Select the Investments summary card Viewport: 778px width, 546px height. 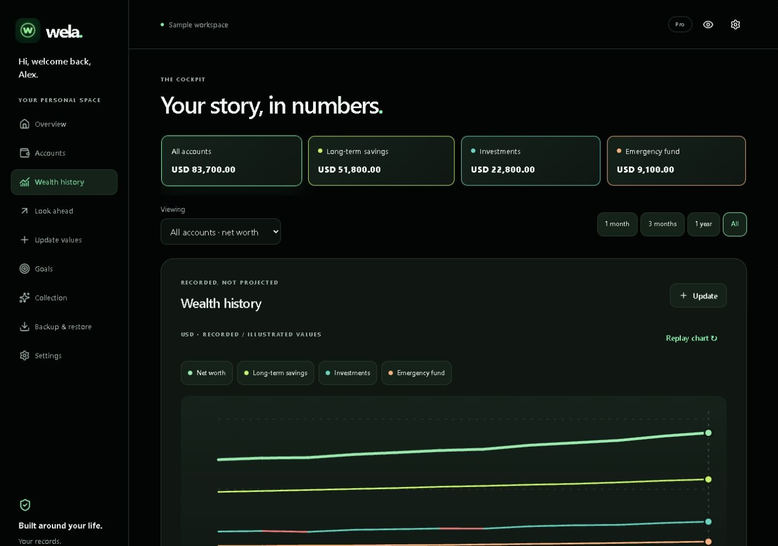[x=531, y=160]
